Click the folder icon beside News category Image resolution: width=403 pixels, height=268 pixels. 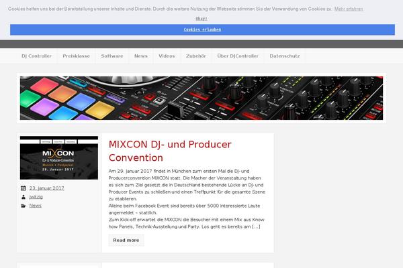pyautogui.click(x=24, y=206)
